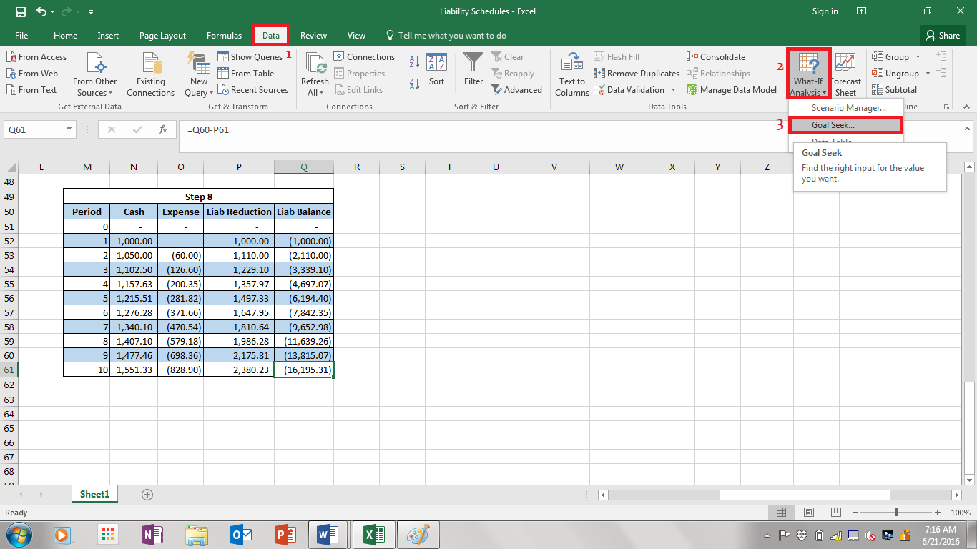Open the Name Box dropdown
The height and width of the screenshot is (549, 977).
click(67, 130)
